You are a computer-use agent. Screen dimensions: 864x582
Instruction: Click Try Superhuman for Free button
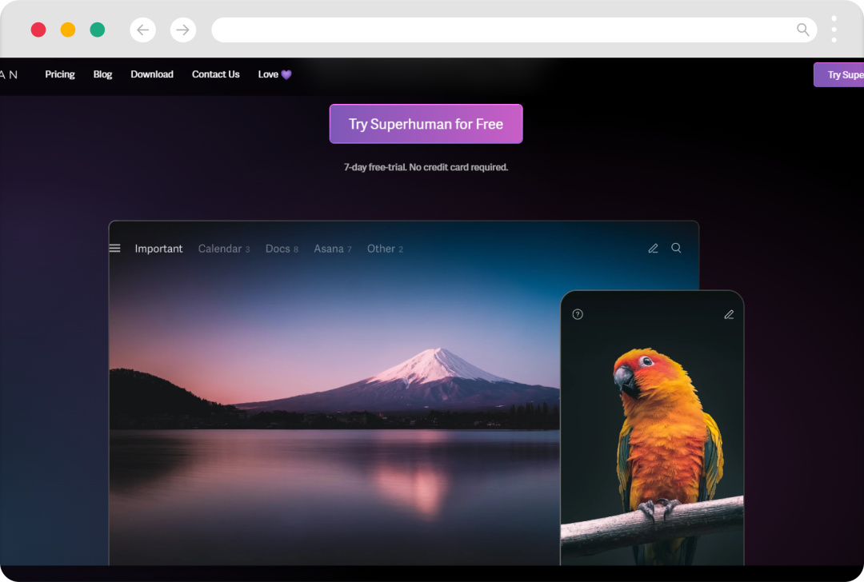pyautogui.click(x=426, y=124)
